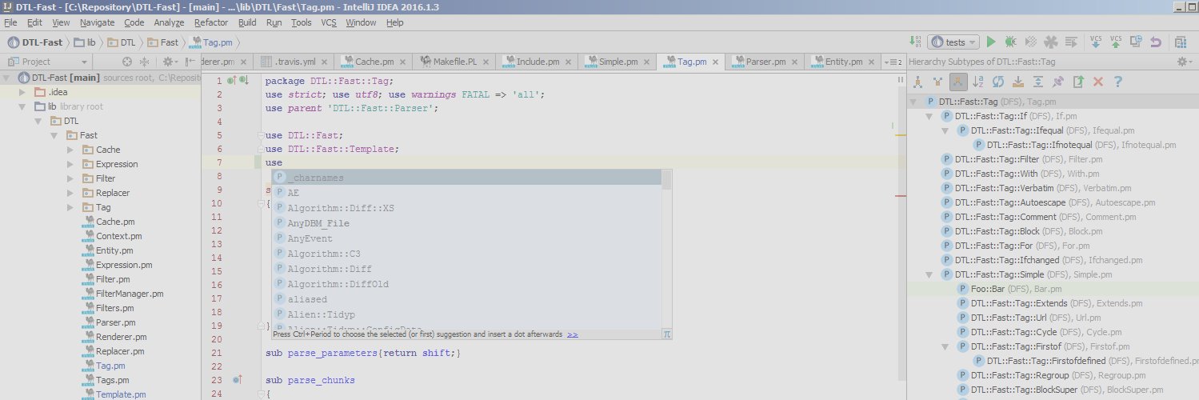Show hidden editor tabs list

click(x=893, y=62)
